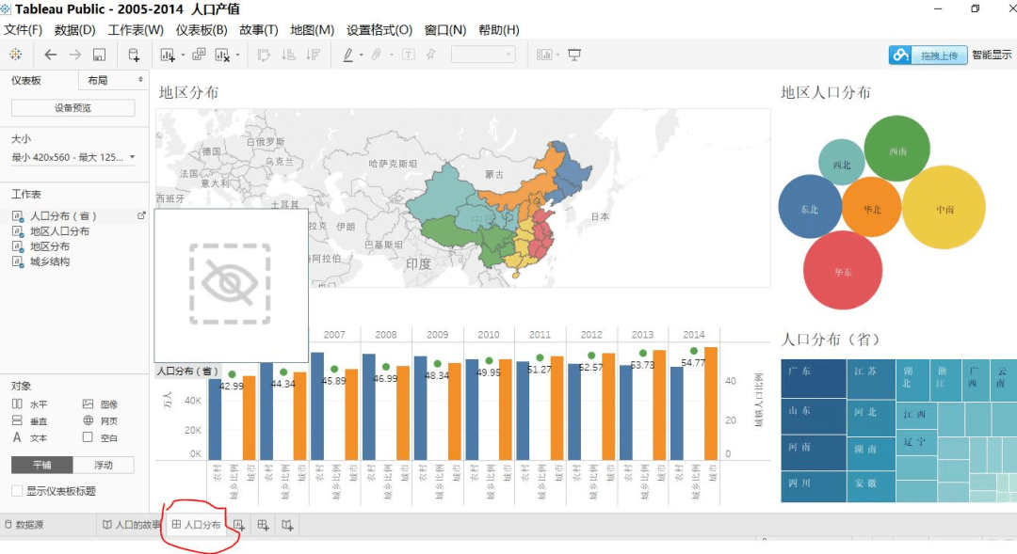This screenshot has width=1017, height=554.
Task: Click the red 华东 bubble
Action: tap(843, 270)
